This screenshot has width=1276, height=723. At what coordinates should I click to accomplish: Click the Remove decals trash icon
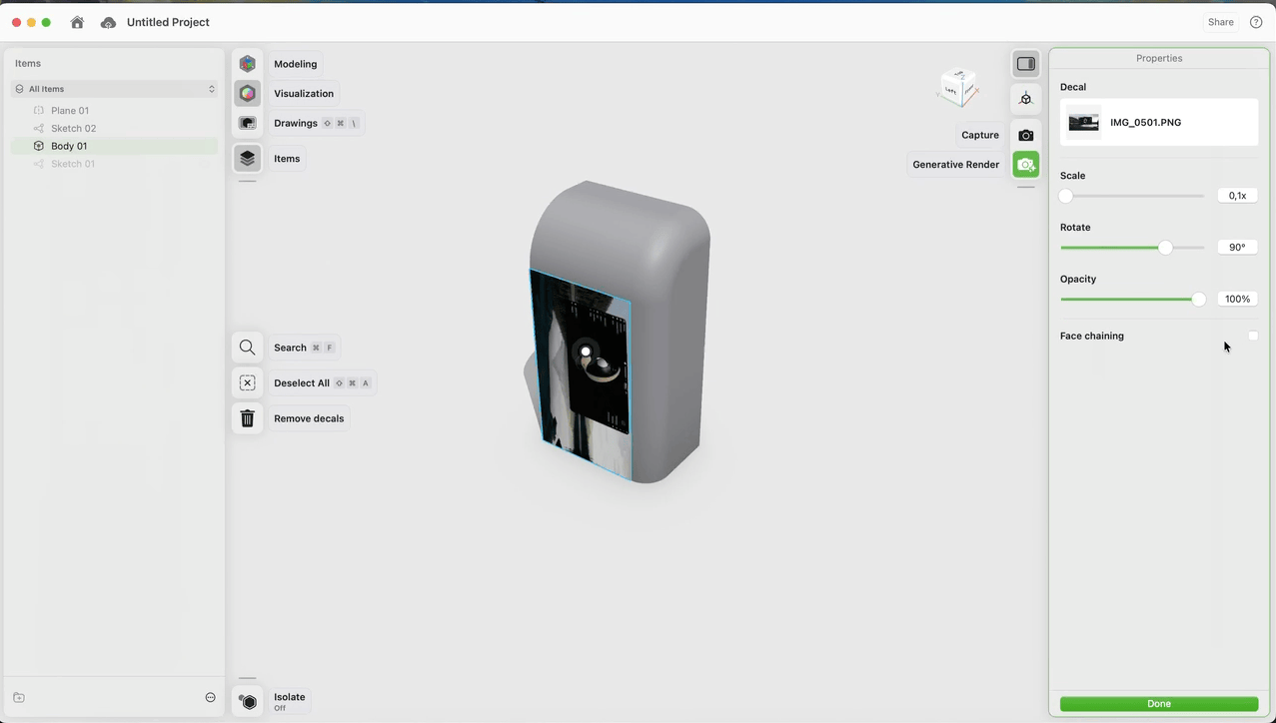tap(248, 418)
